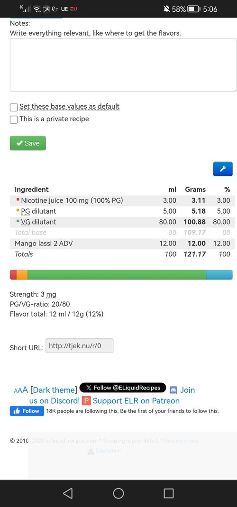Tap the Android home circle icon
Screen dimensions: 237x507
(118, 493)
